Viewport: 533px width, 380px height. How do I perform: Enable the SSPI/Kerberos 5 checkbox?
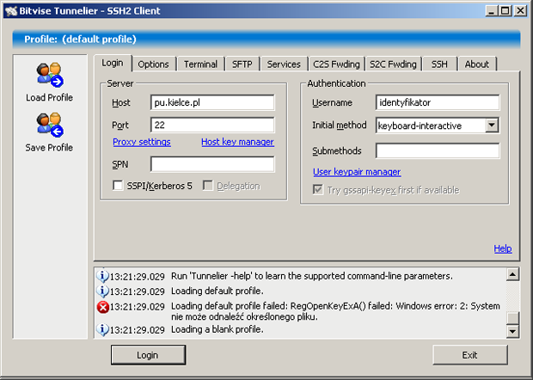pyautogui.click(x=119, y=186)
